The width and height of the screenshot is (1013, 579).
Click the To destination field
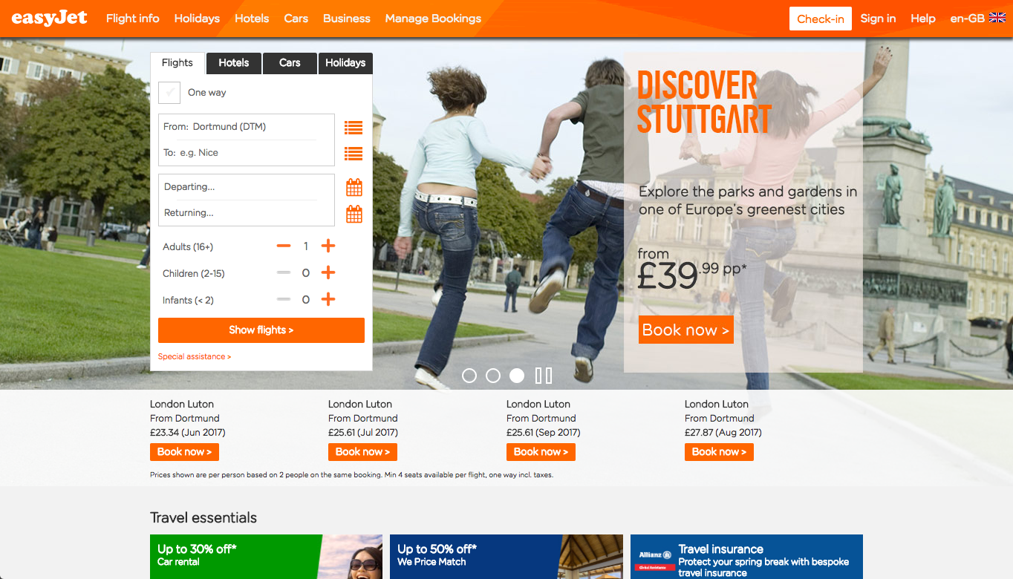tap(247, 153)
